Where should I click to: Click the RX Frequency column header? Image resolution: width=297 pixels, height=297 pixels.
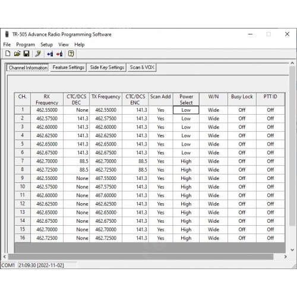47,99
